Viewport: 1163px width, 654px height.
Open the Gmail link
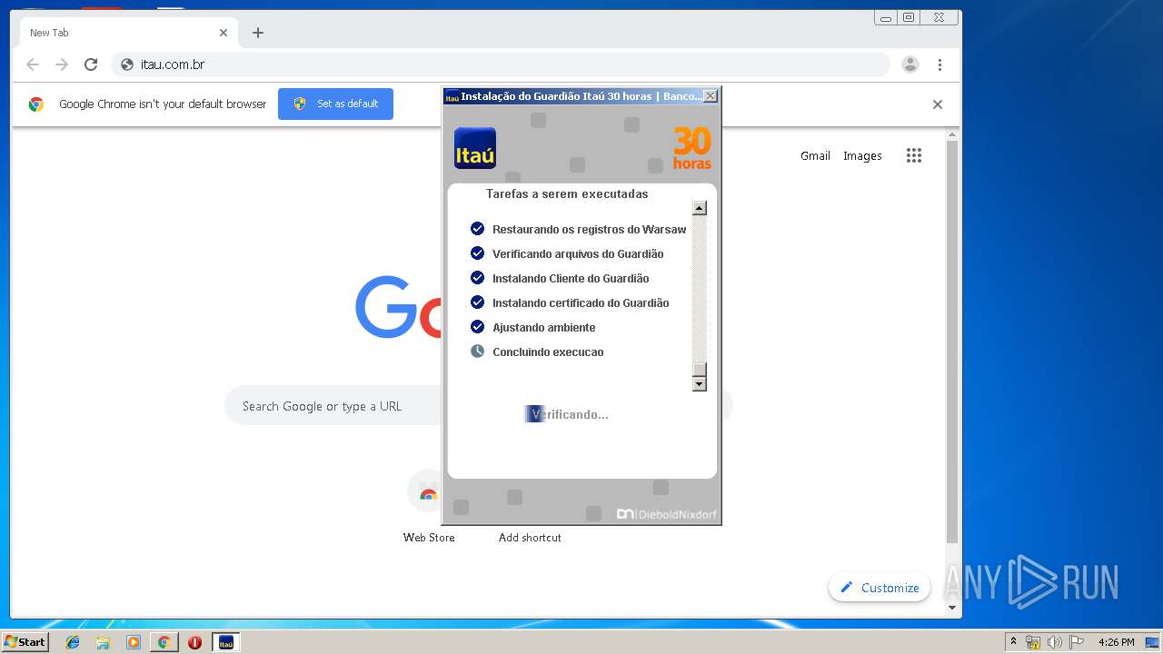(815, 155)
